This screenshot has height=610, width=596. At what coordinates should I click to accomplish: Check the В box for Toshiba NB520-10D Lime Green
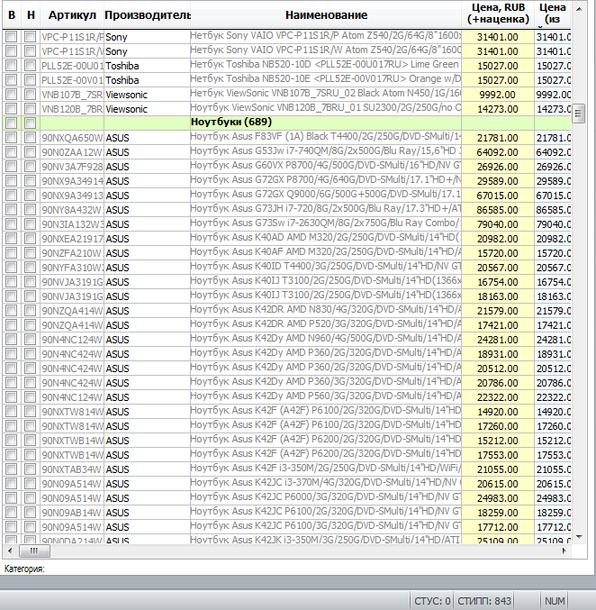12,66
